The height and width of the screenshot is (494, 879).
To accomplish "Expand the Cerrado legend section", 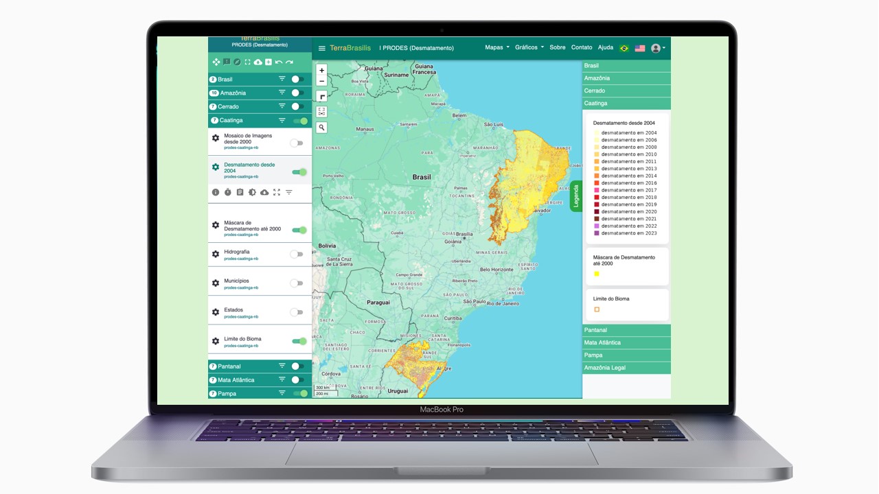I will point(626,91).
